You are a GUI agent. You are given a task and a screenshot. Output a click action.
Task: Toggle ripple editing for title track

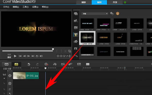click(x=4, y=89)
